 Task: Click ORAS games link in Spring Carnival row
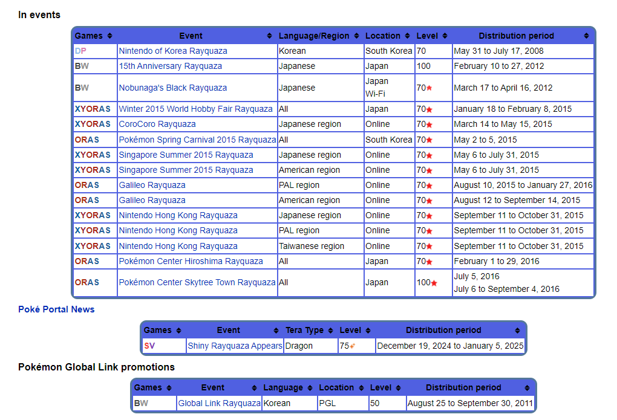[87, 140]
